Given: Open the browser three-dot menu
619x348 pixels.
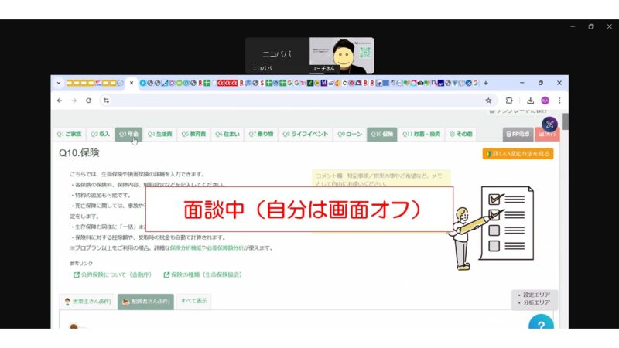Looking at the screenshot, I should 559,101.
